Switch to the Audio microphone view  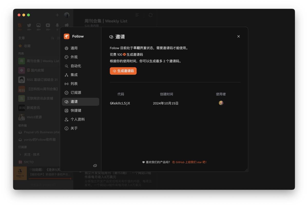click(x=57, y=25)
